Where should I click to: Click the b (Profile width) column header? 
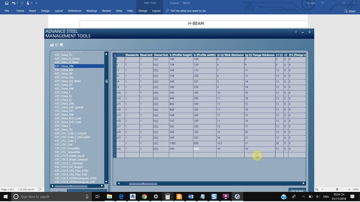[x=205, y=55]
